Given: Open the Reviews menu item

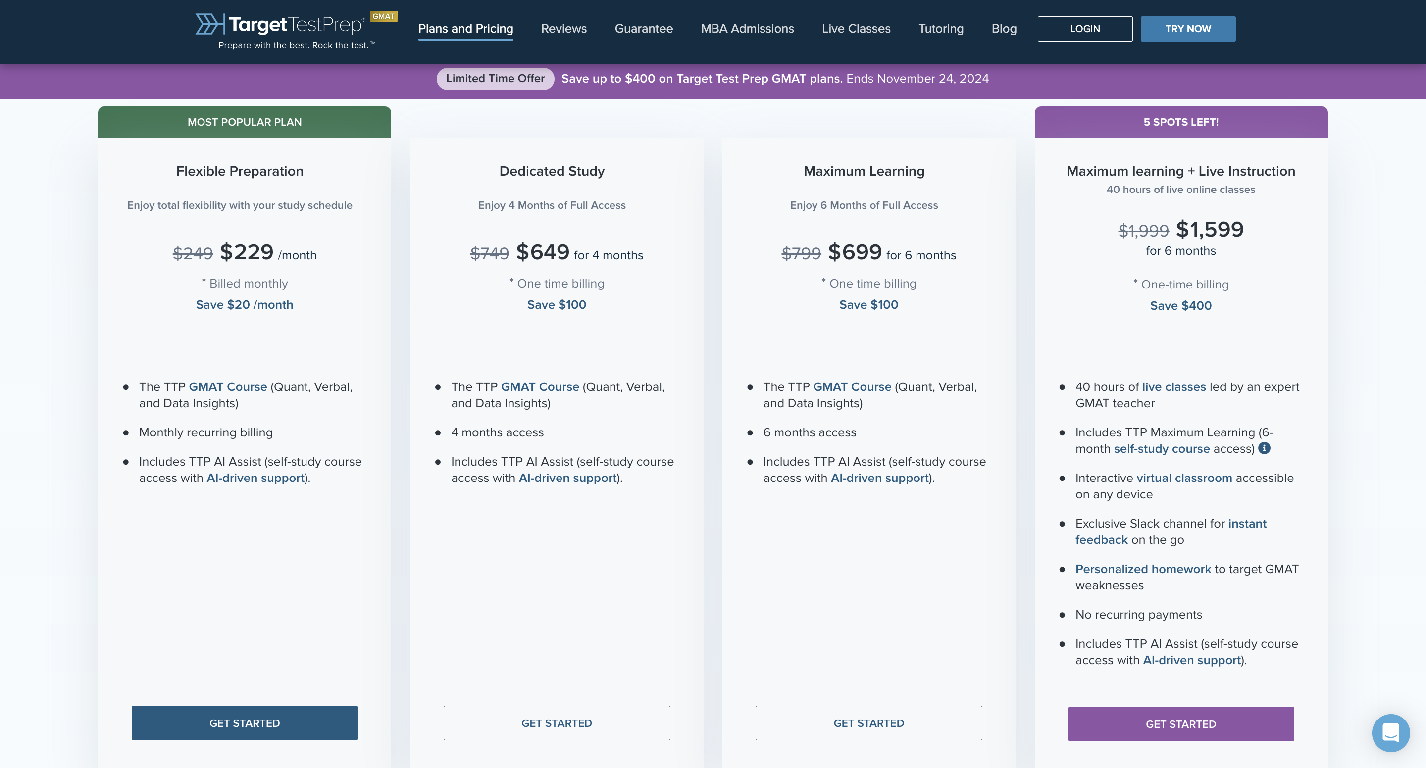Looking at the screenshot, I should (x=563, y=29).
